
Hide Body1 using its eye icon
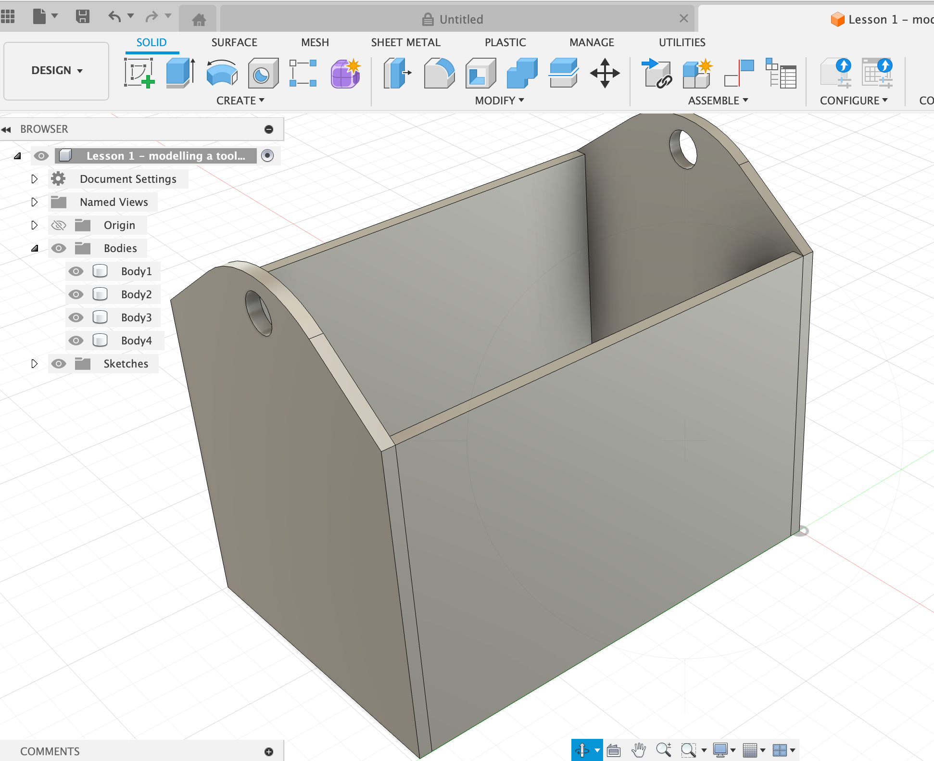[x=76, y=271]
